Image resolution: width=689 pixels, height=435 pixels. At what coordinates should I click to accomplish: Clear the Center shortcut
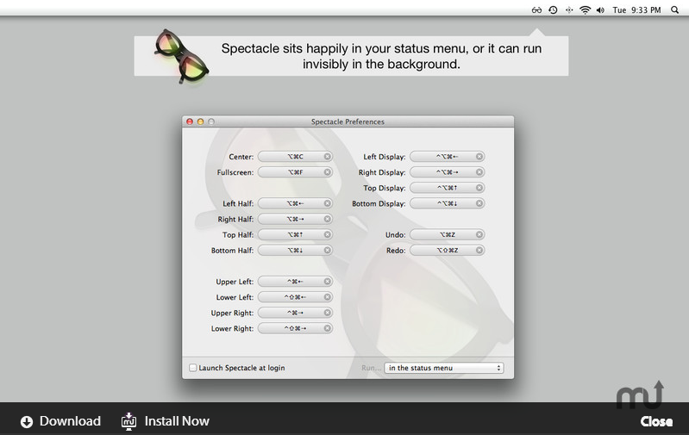pyautogui.click(x=328, y=157)
